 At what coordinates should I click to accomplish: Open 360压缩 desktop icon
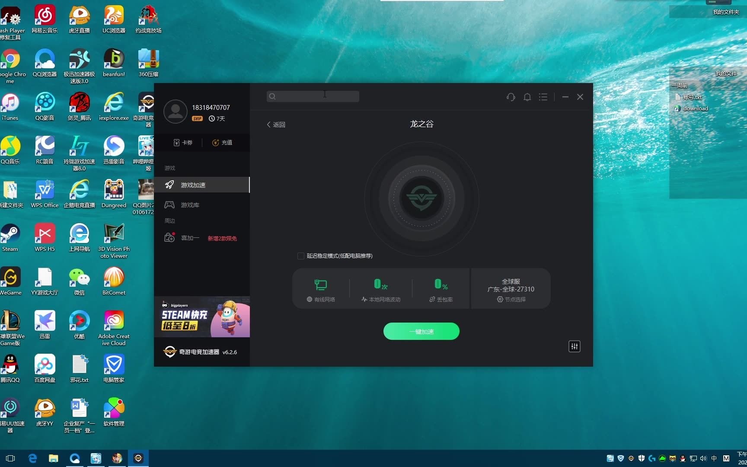[x=148, y=63]
